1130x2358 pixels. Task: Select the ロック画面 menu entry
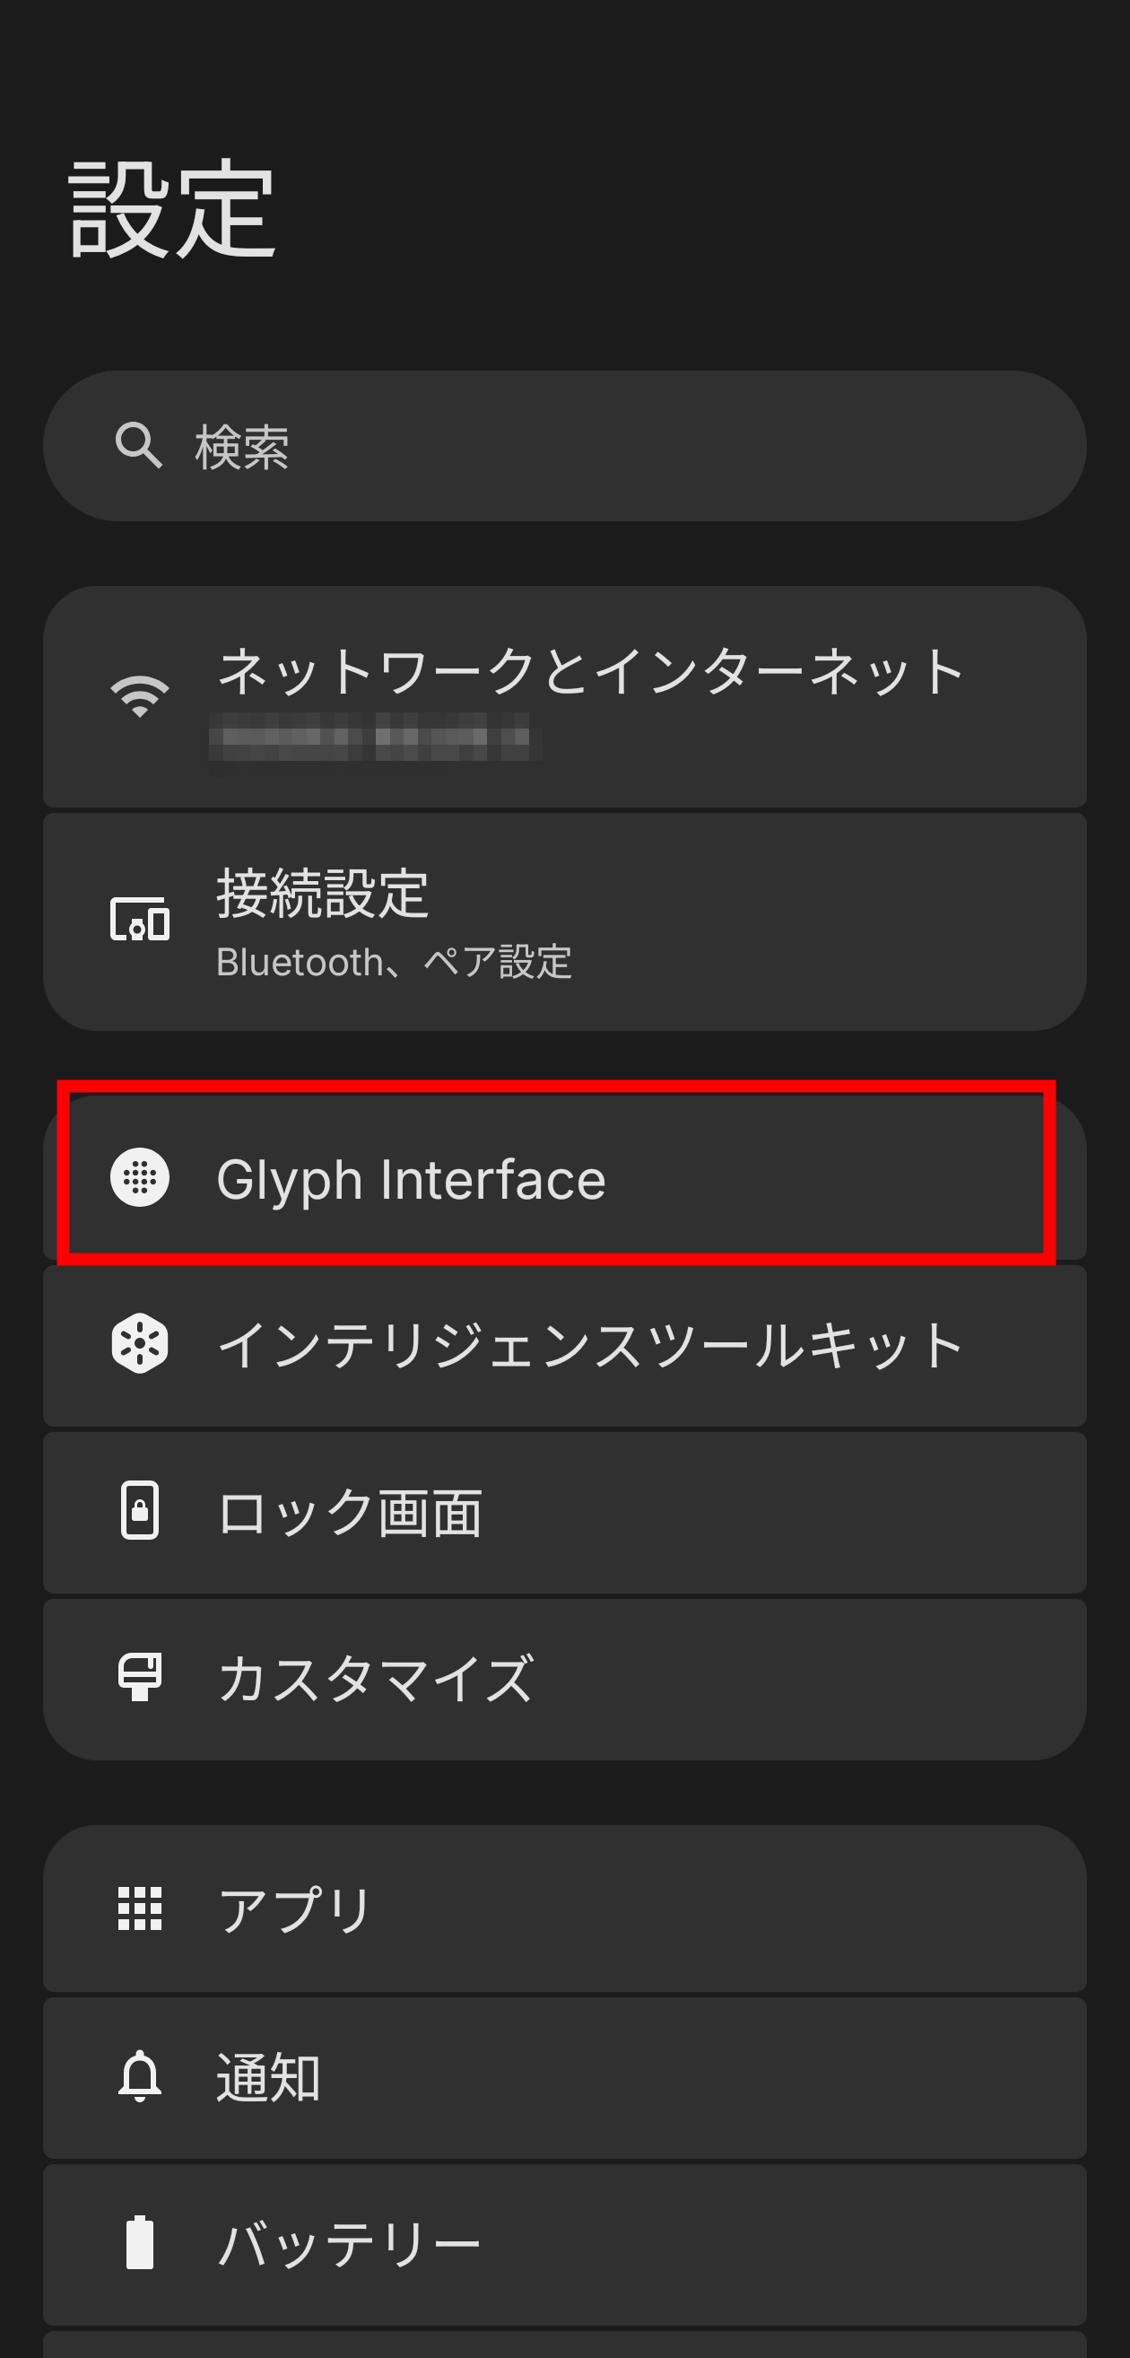[x=564, y=1510]
